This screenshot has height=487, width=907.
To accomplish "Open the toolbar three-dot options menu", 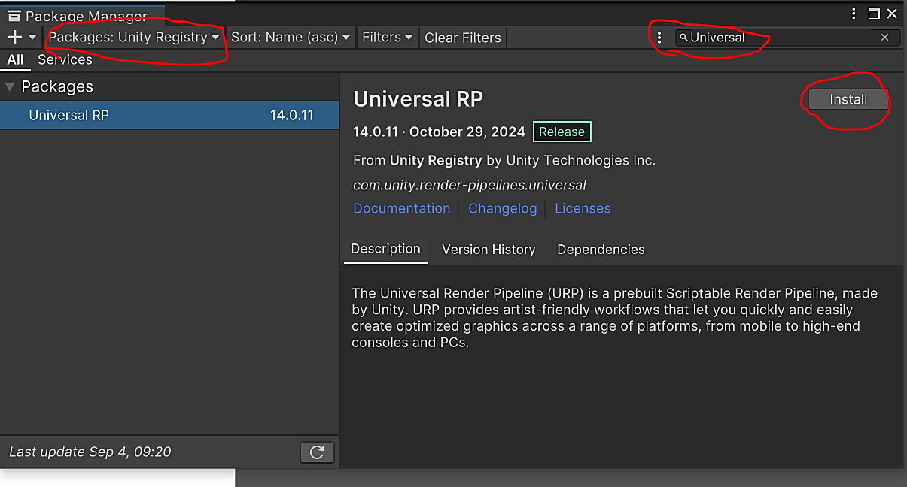I will pyautogui.click(x=659, y=38).
